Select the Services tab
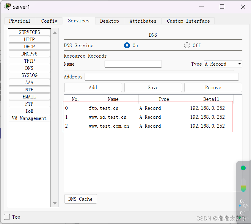This screenshot has width=251, height=224. click(79, 21)
